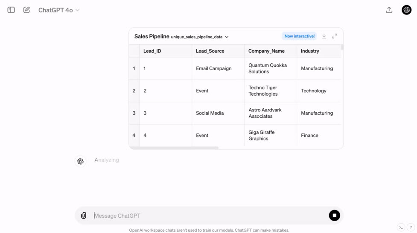Click the horizontal scrollbar of the table

[x=174, y=148]
